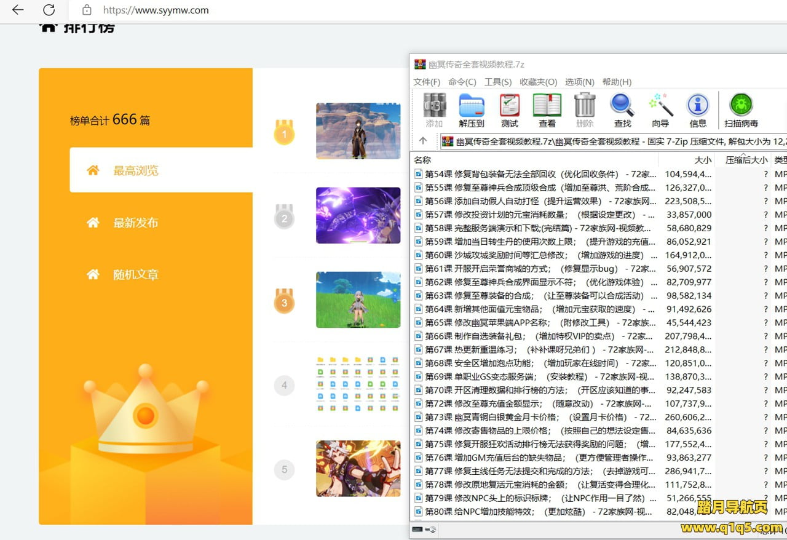Go up one folder level arrow
Image resolution: width=787 pixels, height=540 pixels.
(423, 141)
